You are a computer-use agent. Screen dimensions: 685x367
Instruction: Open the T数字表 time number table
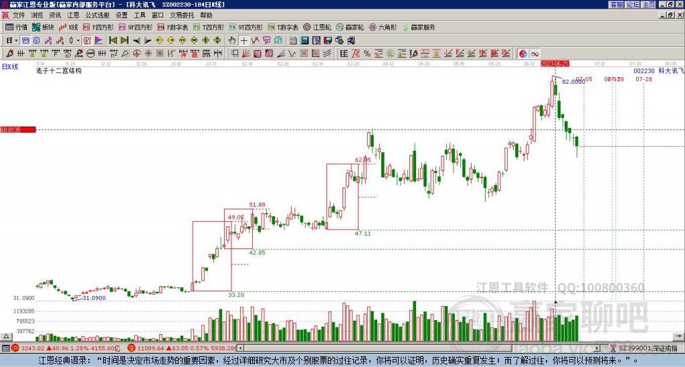click(x=283, y=27)
